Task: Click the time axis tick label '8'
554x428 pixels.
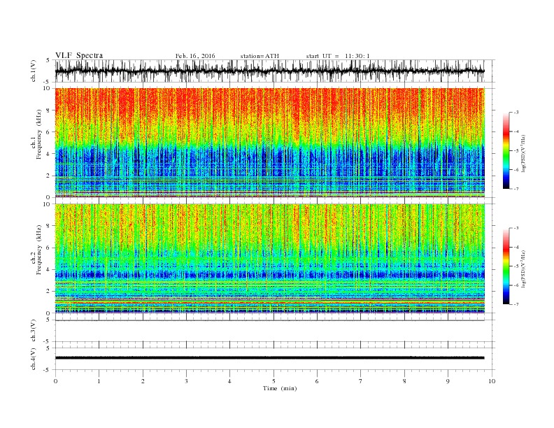Action: [x=404, y=381]
